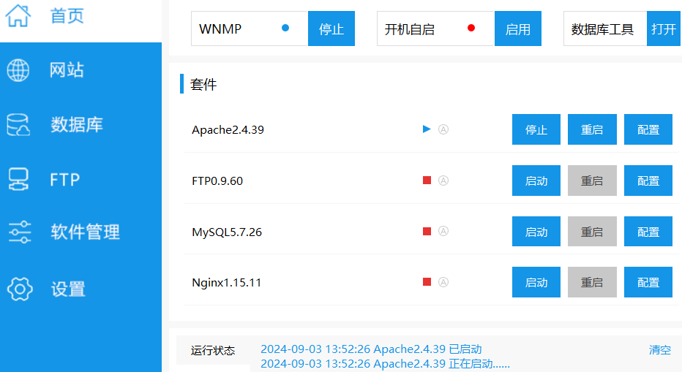Toggle FTP0.9.60 auto-start A icon

[x=443, y=181]
